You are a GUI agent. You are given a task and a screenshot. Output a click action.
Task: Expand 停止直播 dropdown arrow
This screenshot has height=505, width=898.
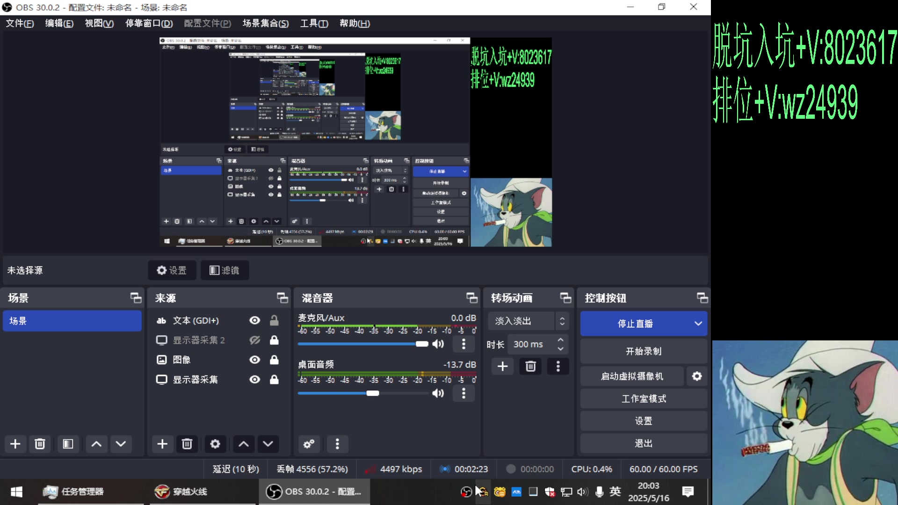[698, 324]
